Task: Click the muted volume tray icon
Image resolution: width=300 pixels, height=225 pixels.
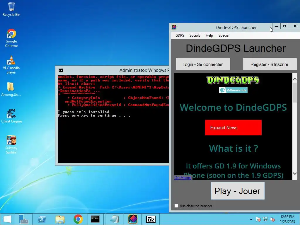Action: click(272, 219)
